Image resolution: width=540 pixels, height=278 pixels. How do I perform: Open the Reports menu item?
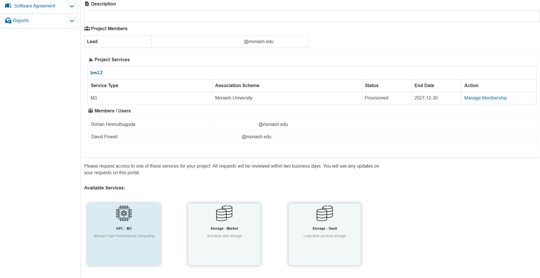[21, 20]
